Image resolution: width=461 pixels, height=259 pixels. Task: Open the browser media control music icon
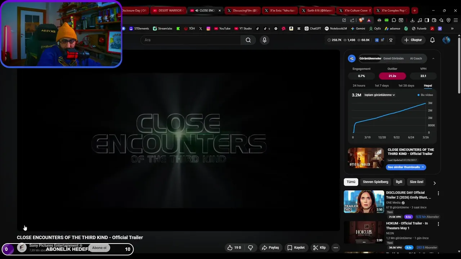(x=420, y=20)
